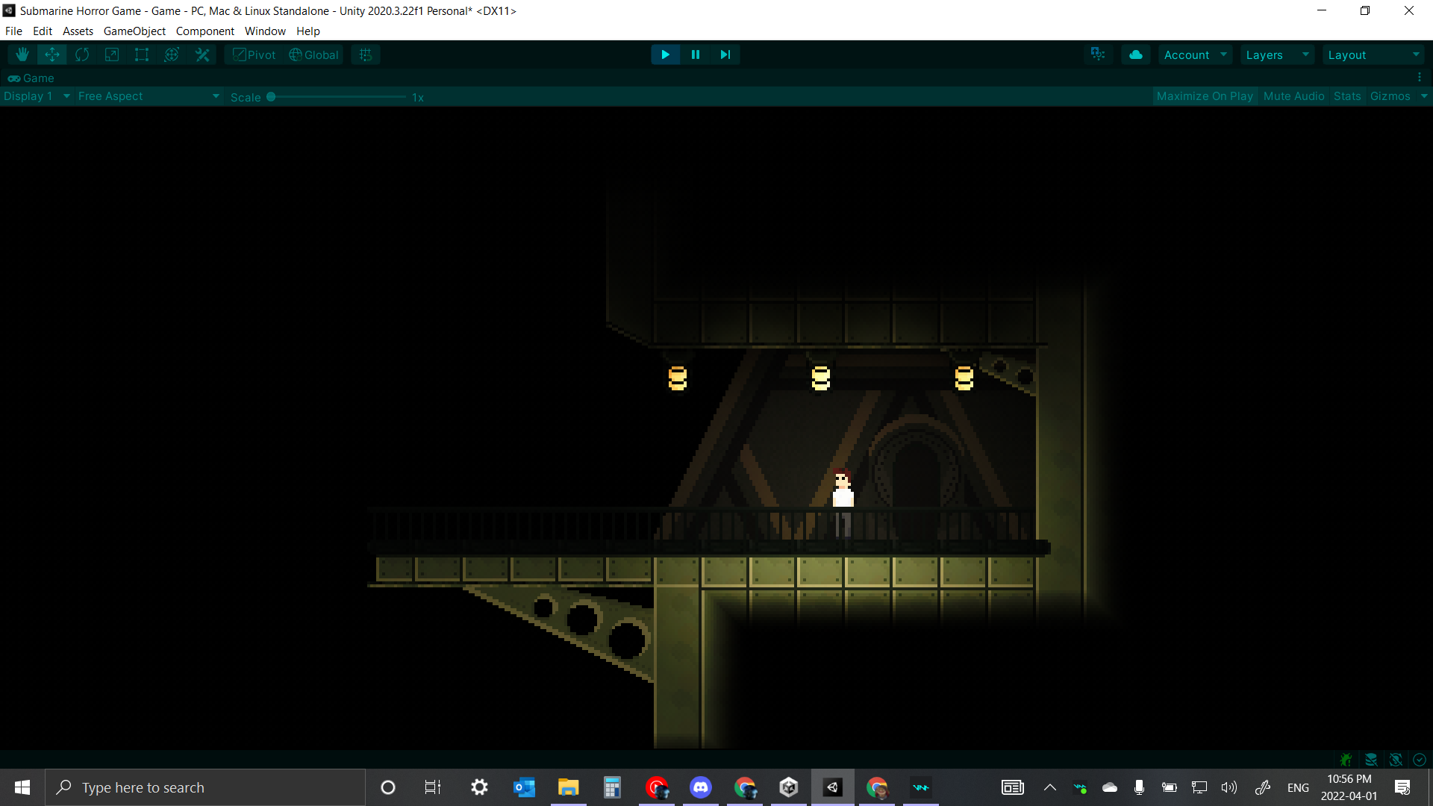
Task: Select the Move tool
Action: 52,54
